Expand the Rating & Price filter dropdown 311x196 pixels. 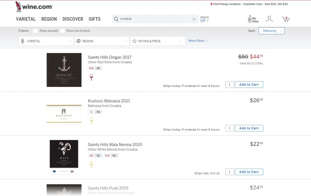point(158,41)
